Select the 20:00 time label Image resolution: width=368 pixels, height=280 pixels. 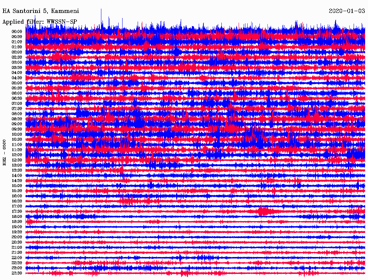tap(17, 237)
